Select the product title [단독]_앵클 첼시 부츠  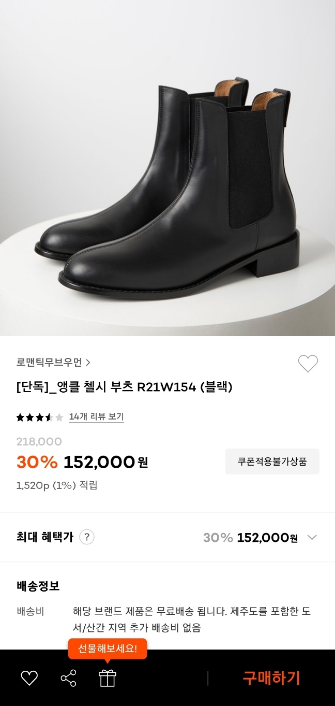[x=124, y=387]
